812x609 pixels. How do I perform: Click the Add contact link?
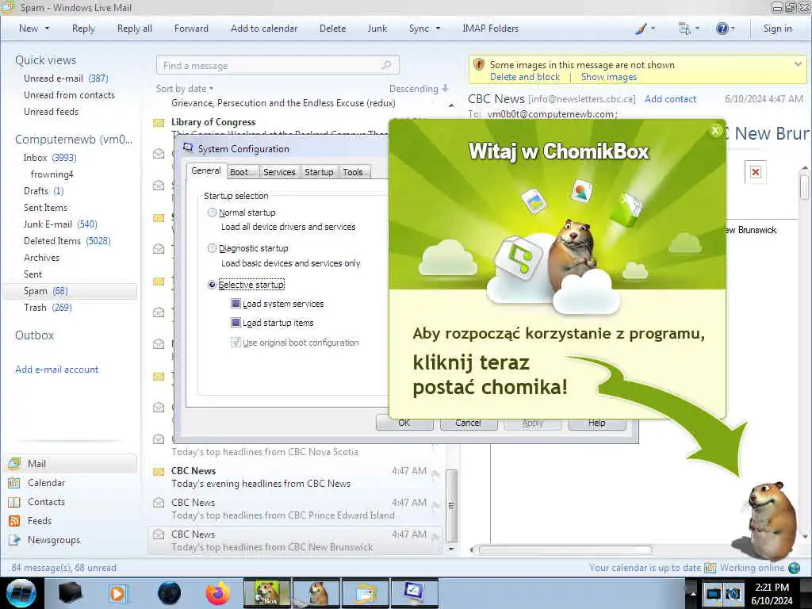(670, 99)
